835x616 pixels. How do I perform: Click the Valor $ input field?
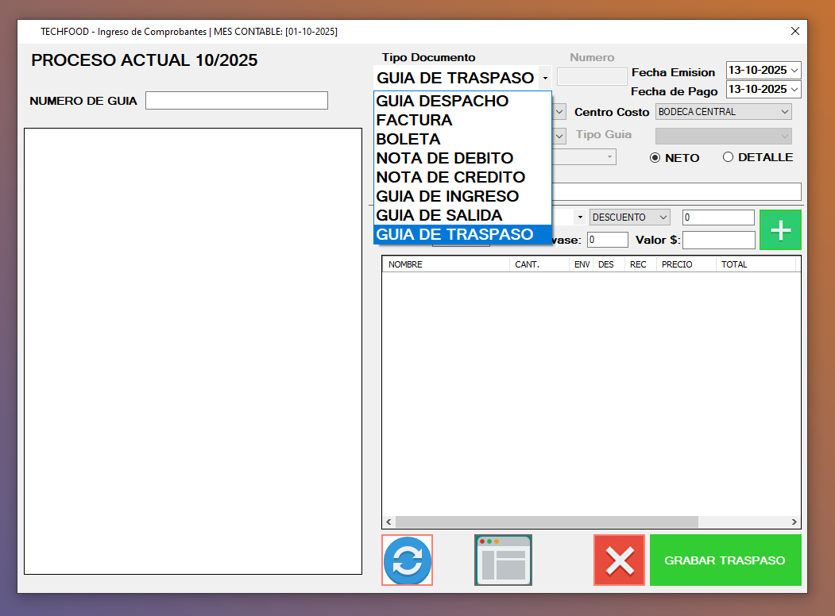click(x=718, y=240)
